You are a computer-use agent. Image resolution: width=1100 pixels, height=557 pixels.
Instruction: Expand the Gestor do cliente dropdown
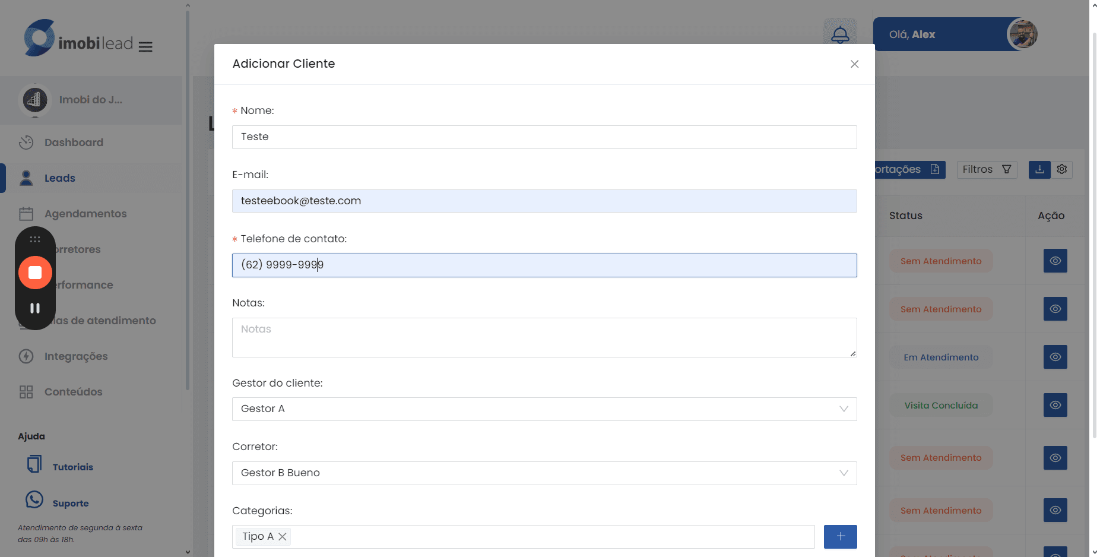(544, 409)
